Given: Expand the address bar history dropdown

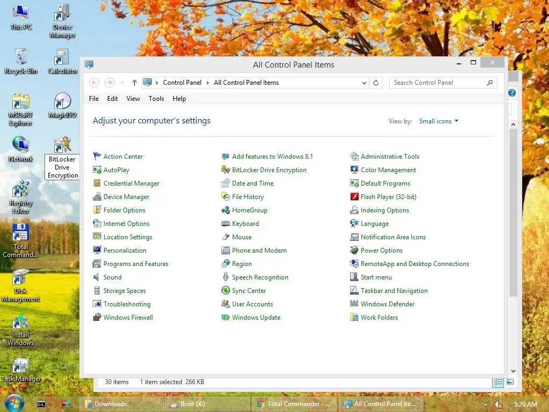Looking at the screenshot, I should pos(364,83).
